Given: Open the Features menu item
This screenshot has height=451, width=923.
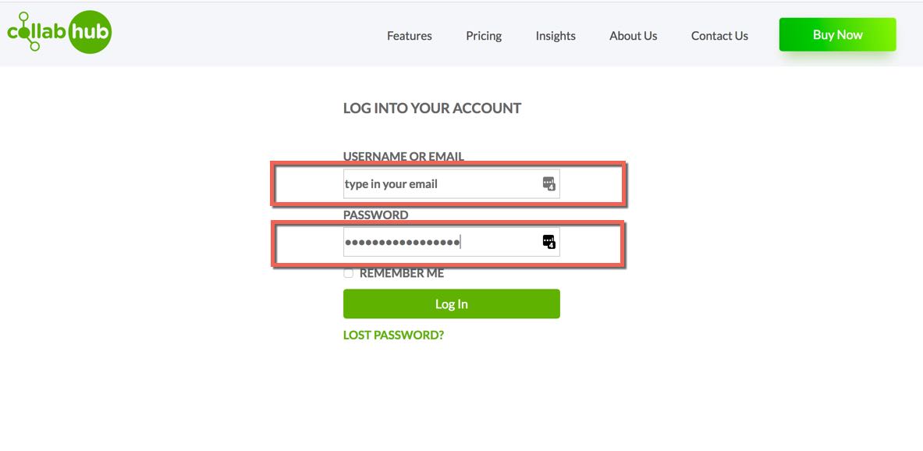Looking at the screenshot, I should point(409,36).
